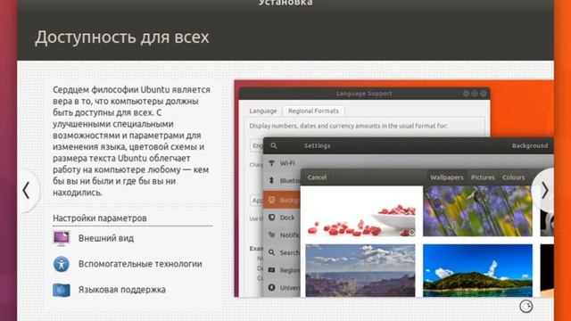571x321 pixels.
Task: Click the Настройки параметров heading
Action: point(100,218)
